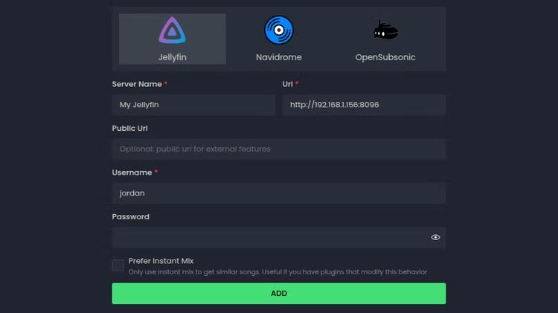Click the Password label text
The image size is (558, 313).
tap(131, 216)
